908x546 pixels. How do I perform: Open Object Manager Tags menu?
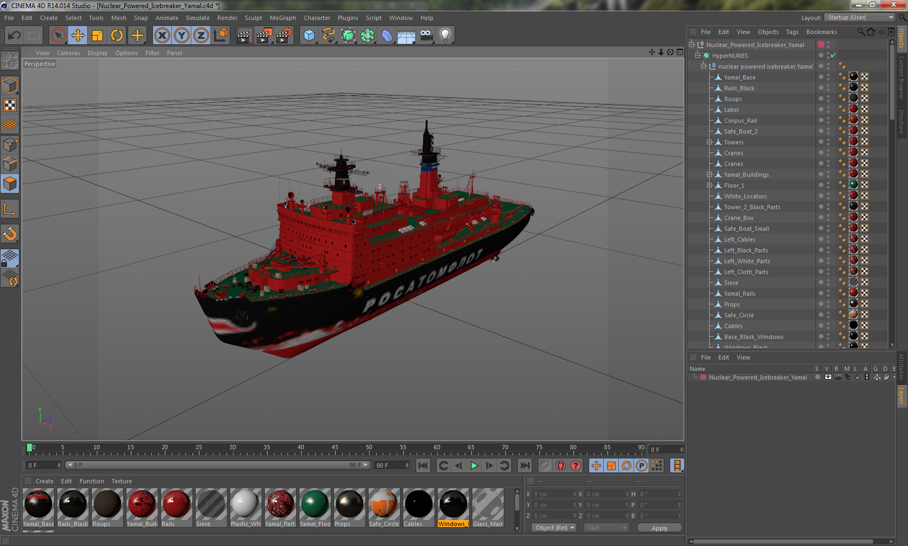click(792, 32)
